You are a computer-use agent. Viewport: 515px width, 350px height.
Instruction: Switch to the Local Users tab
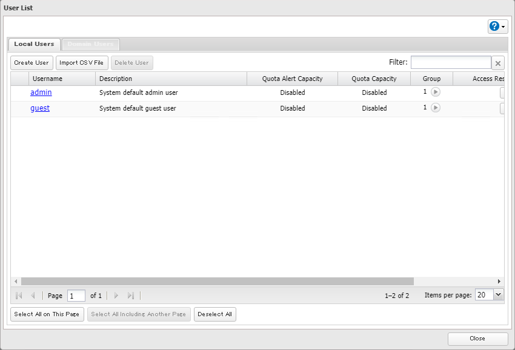[x=34, y=44]
